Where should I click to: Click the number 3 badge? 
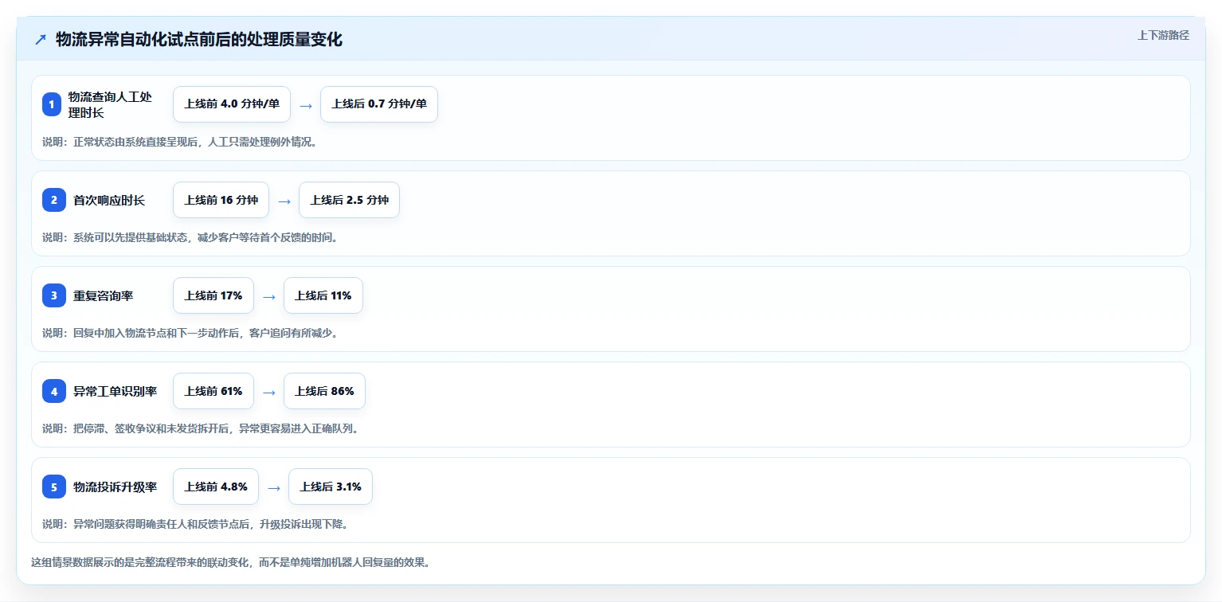coord(54,295)
